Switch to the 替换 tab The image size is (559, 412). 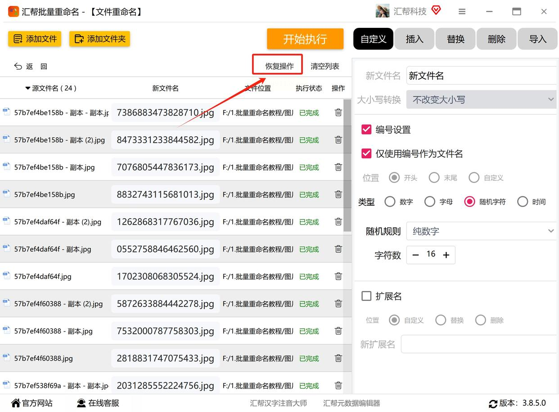click(x=455, y=39)
